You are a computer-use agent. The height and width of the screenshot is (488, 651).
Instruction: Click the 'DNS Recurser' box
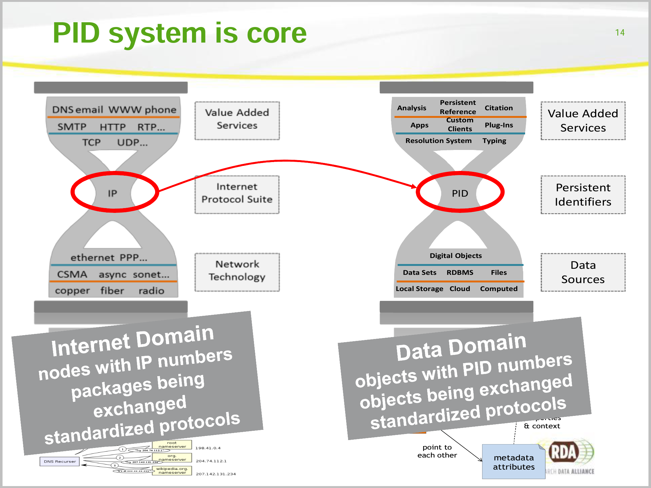point(60,461)
